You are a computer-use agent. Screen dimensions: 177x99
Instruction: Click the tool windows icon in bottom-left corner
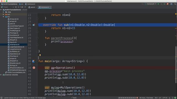(x=1, y=98)
